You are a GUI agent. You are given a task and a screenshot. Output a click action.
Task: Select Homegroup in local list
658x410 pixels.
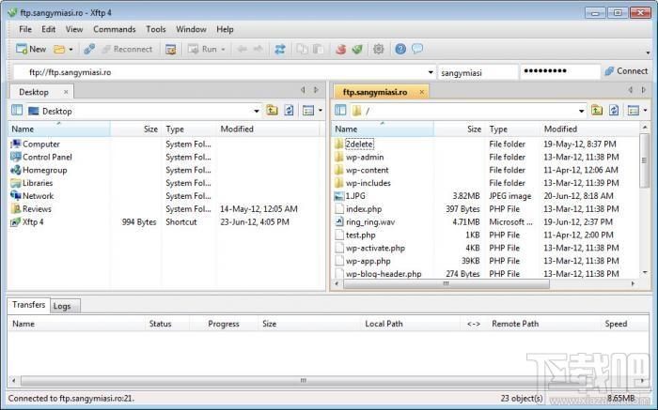(x=44, y=170)
